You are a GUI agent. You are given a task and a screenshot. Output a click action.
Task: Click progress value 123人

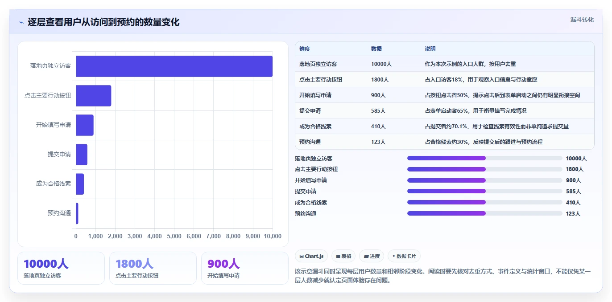(573, 214)
